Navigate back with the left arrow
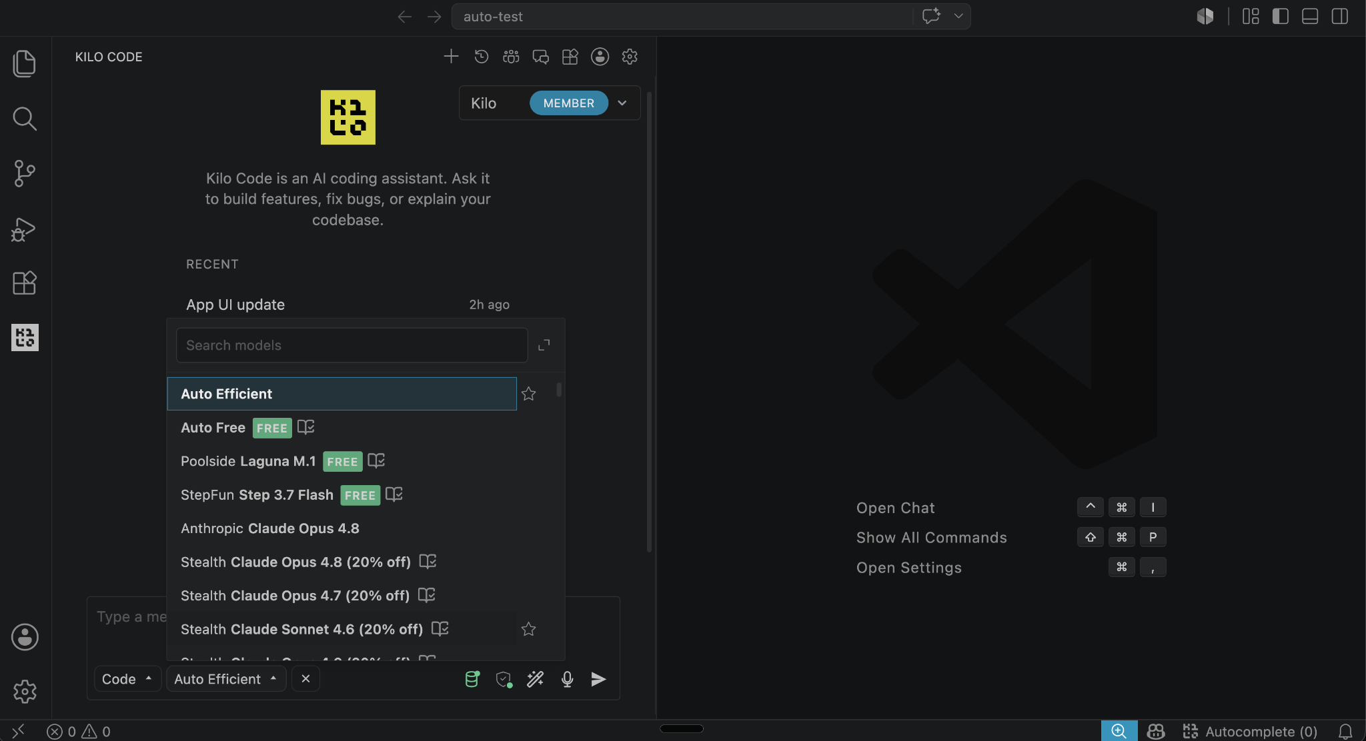 click(x=404, y=16)
